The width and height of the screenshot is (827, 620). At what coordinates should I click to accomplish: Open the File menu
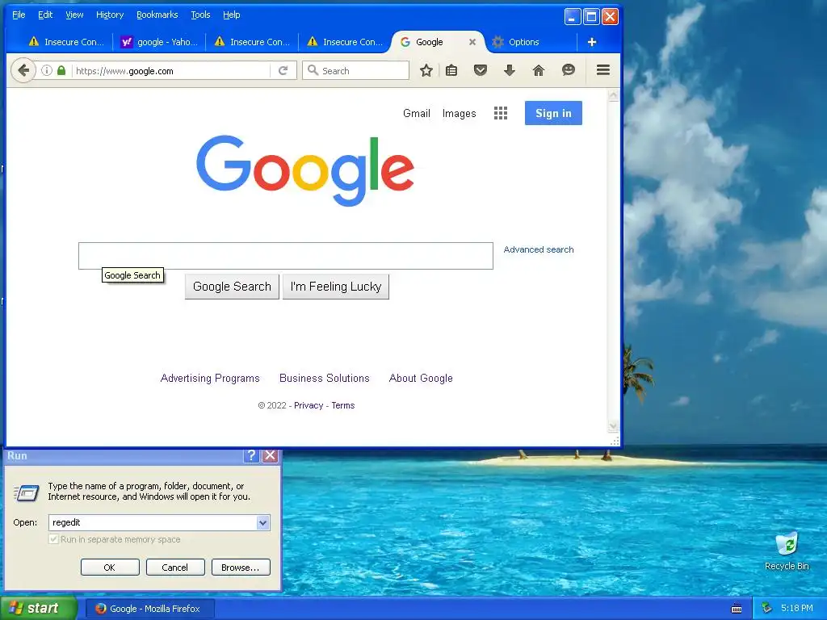coord(19,15)
